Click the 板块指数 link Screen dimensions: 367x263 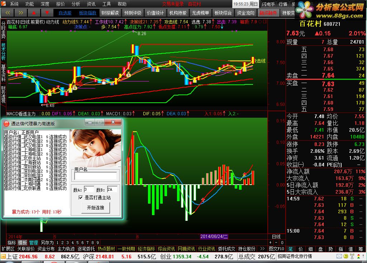point(87,13)
